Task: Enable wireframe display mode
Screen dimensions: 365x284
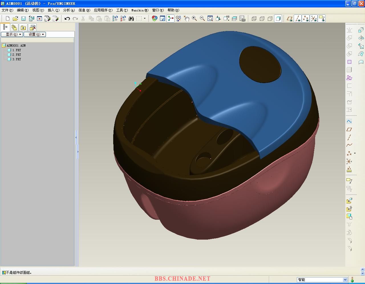Action: (254, 19)
